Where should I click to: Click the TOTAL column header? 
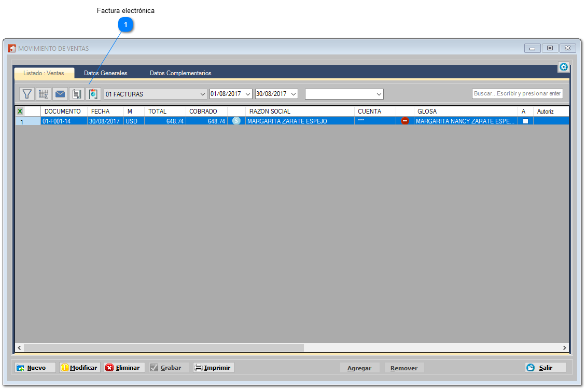[165, 111]
